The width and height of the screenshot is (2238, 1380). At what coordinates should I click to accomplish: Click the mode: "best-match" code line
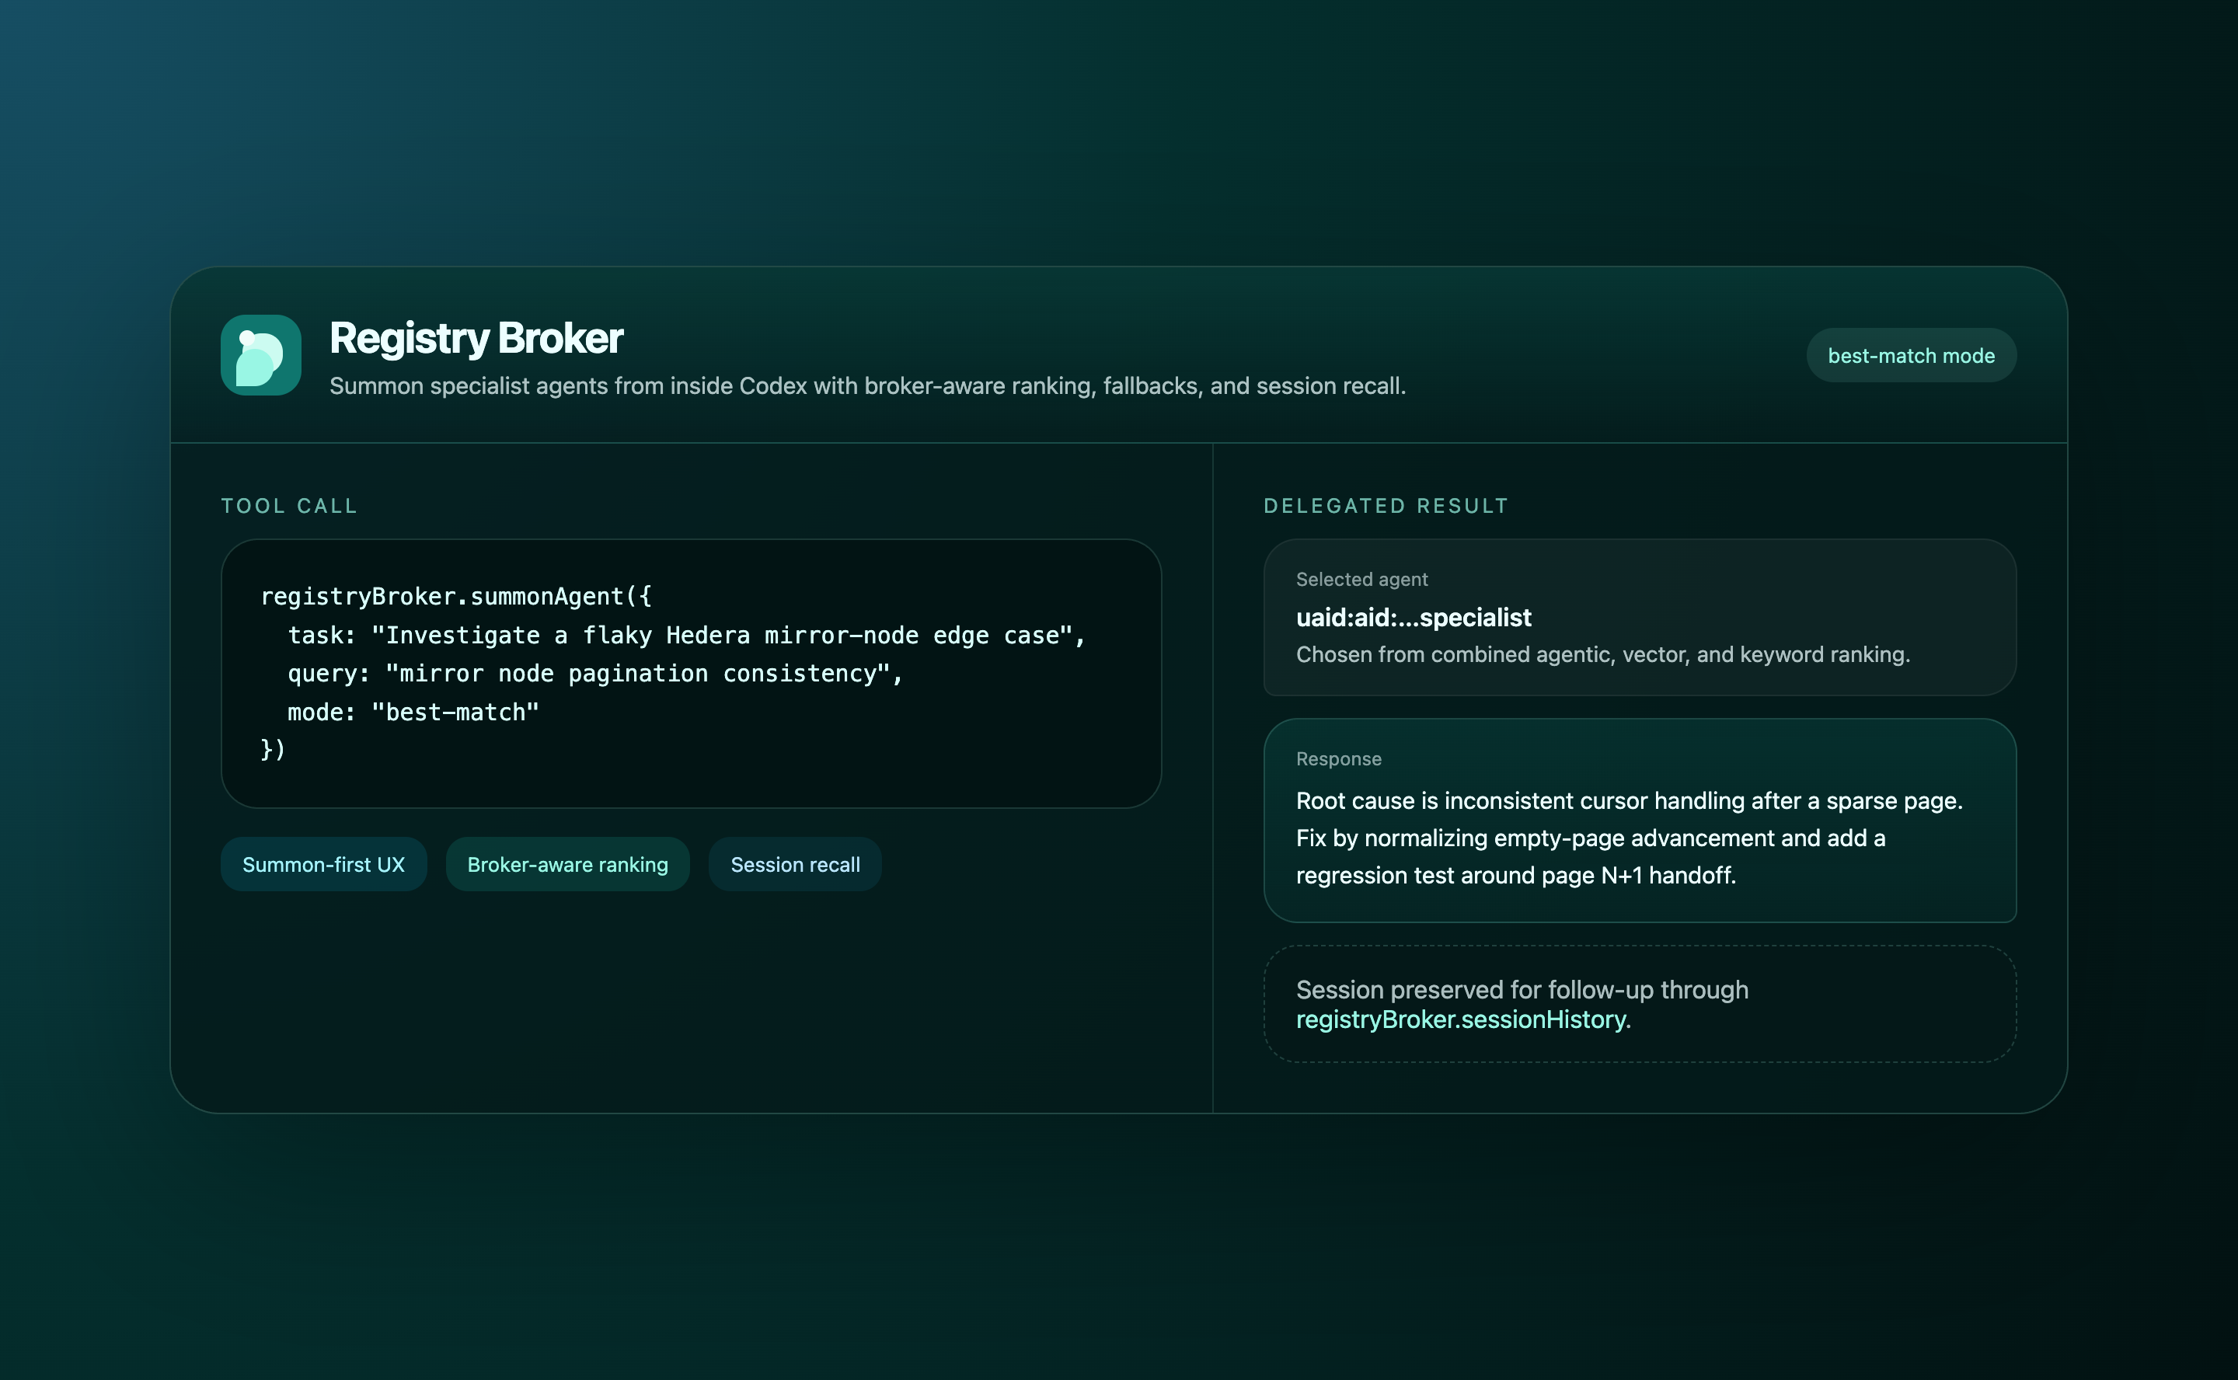(x=413, y=712)
